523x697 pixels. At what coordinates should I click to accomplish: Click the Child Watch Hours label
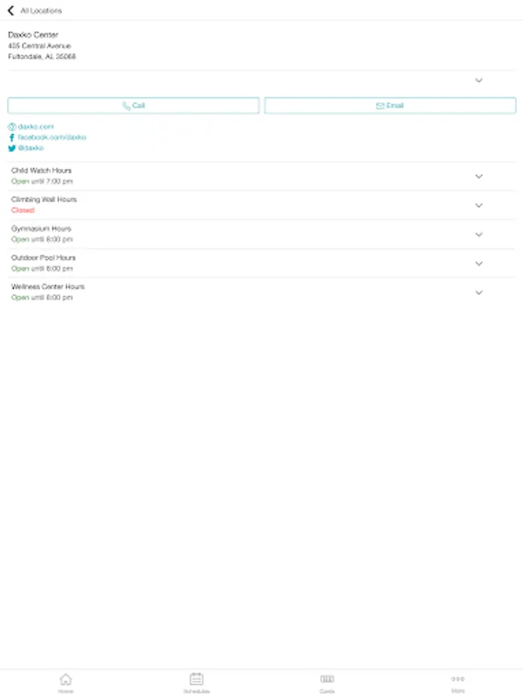click(41, 170)
